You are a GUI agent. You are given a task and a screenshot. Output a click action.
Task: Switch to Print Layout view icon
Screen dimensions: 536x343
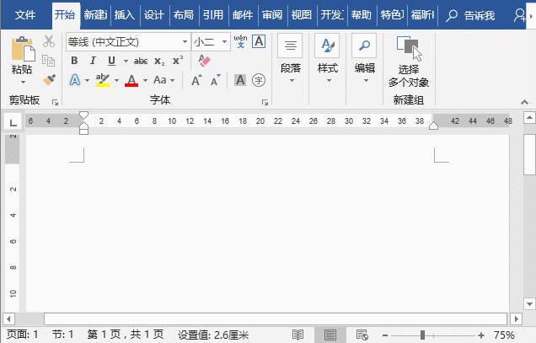coord(330,335)
